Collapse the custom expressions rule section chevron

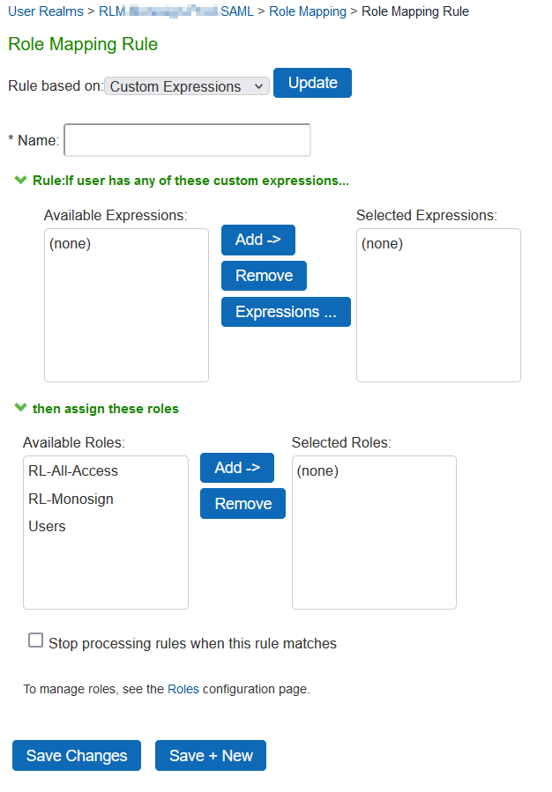point(21,181)
